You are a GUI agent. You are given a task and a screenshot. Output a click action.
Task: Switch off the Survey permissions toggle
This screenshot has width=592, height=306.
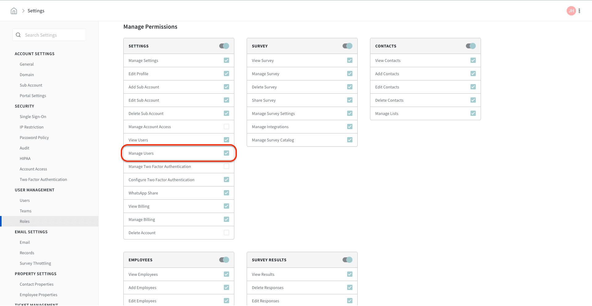347,46
